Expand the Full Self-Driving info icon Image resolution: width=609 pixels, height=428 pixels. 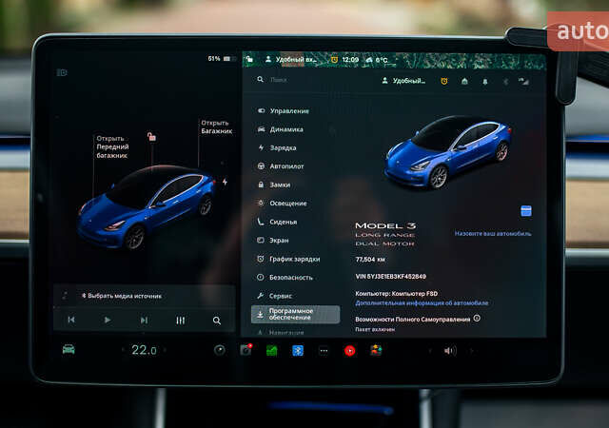pos(477,319)
